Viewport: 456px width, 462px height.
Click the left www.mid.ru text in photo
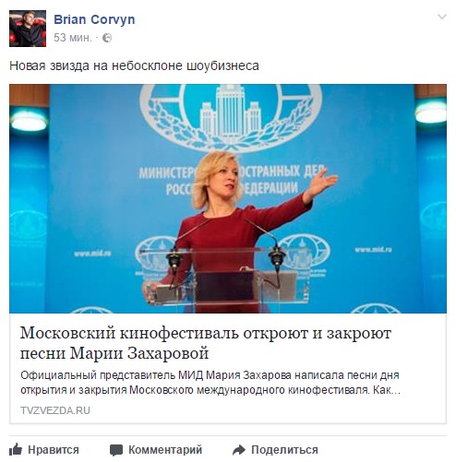[92, 255]
